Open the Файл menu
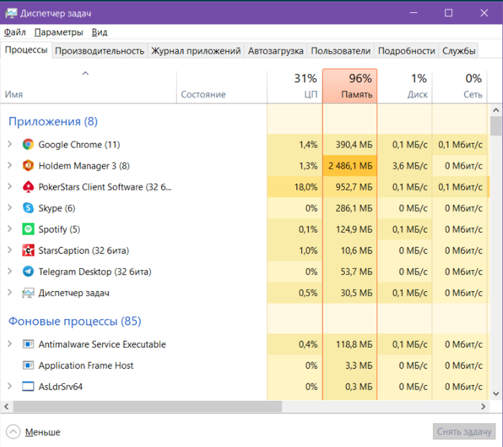Screen dimensions: 503x447 [14, 32]
